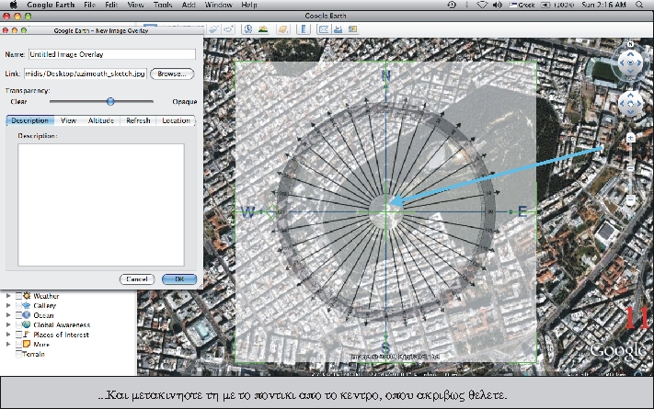Expand the Places of Interest tree

(x=8, y=335)
